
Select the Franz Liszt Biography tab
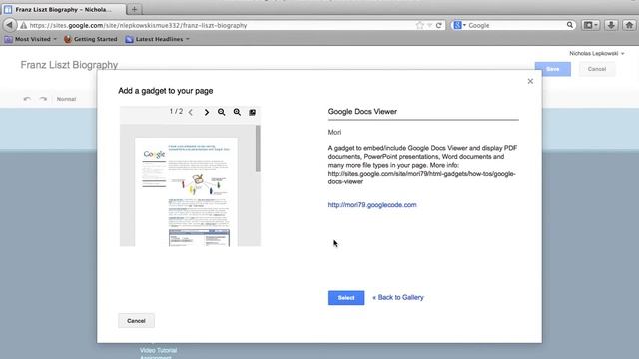point(63,9)
